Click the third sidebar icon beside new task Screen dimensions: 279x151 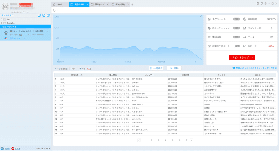pos(48,15)
